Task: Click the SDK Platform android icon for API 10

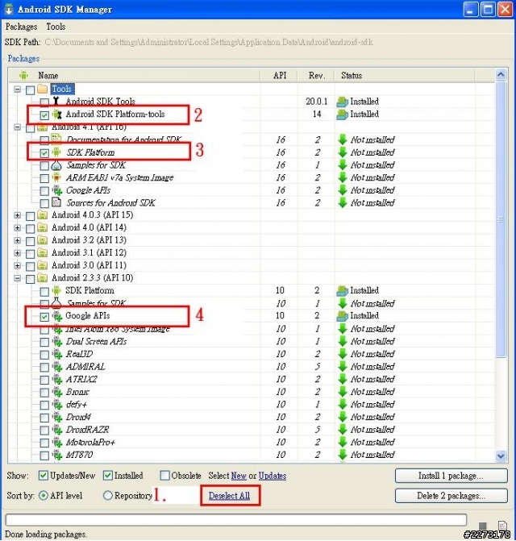Action: [x=56, y=290]
